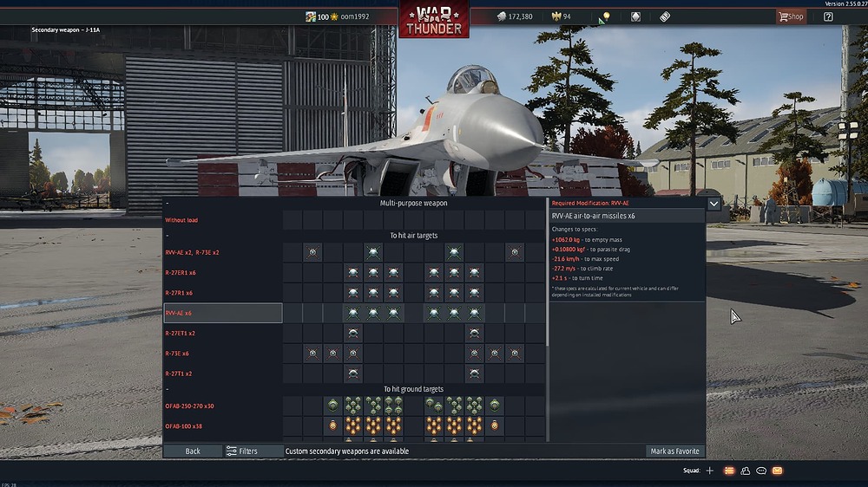Click the left R-27T1 x2 missile icon
This screenshot has width=868, height=487.
(x=353, y=373)
